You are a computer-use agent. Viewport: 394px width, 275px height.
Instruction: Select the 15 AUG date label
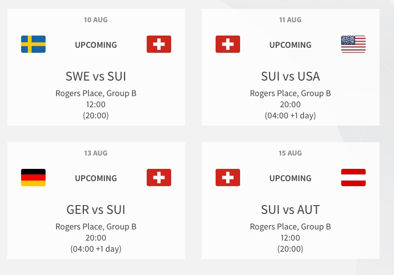[x=291, y=153]
